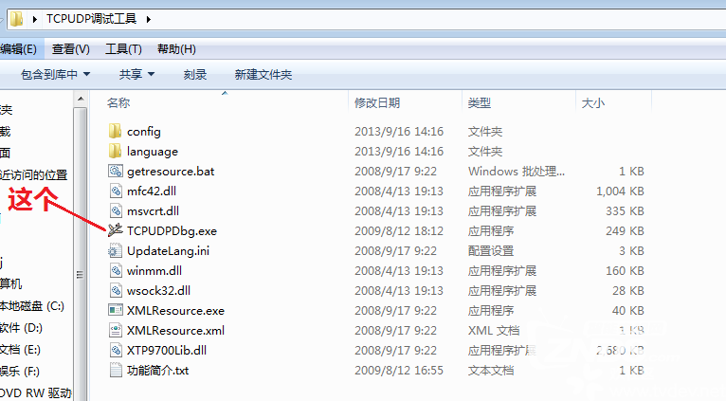
Task: Click the XTP9700Lib.dll file icon
Action: [x=116, y=350]
